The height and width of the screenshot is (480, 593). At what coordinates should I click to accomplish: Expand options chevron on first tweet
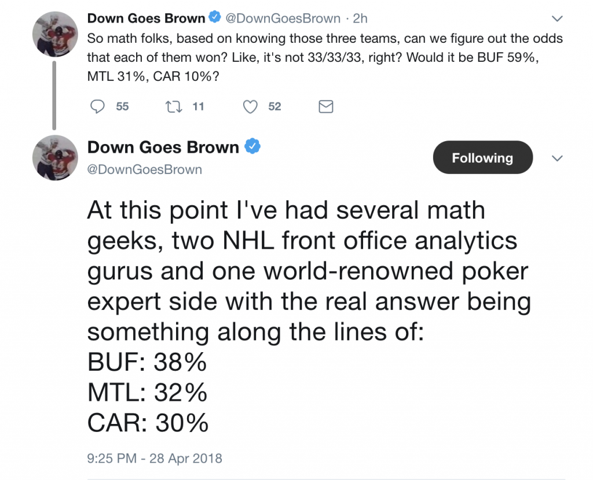[x=558, y=18]
